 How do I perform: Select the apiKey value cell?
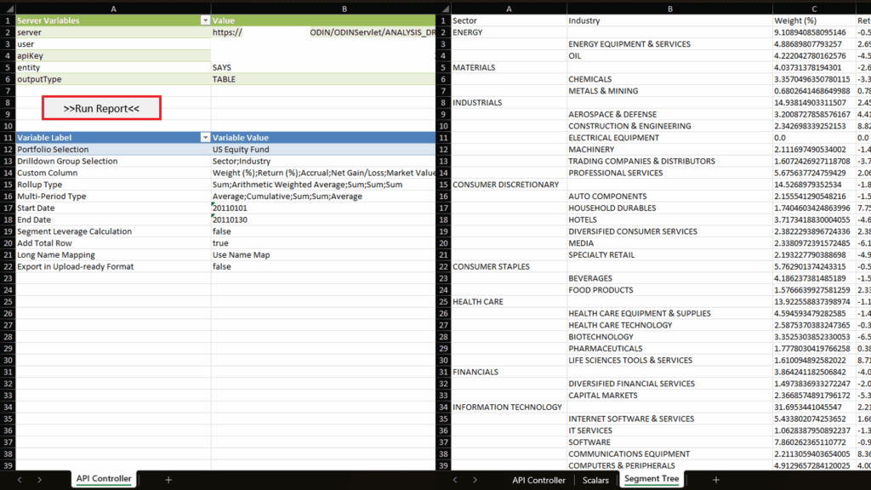point(323,55)
